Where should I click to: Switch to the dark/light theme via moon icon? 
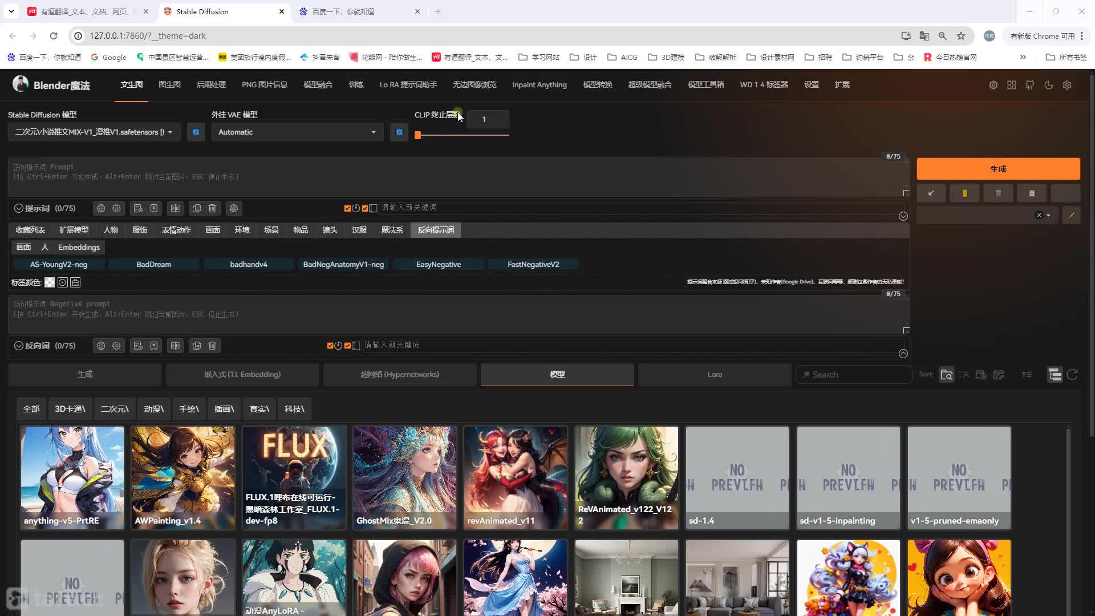click(x=1048, y=85)
